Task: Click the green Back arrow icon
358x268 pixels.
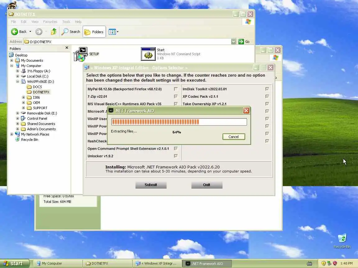Action: [x=14, y=32]
